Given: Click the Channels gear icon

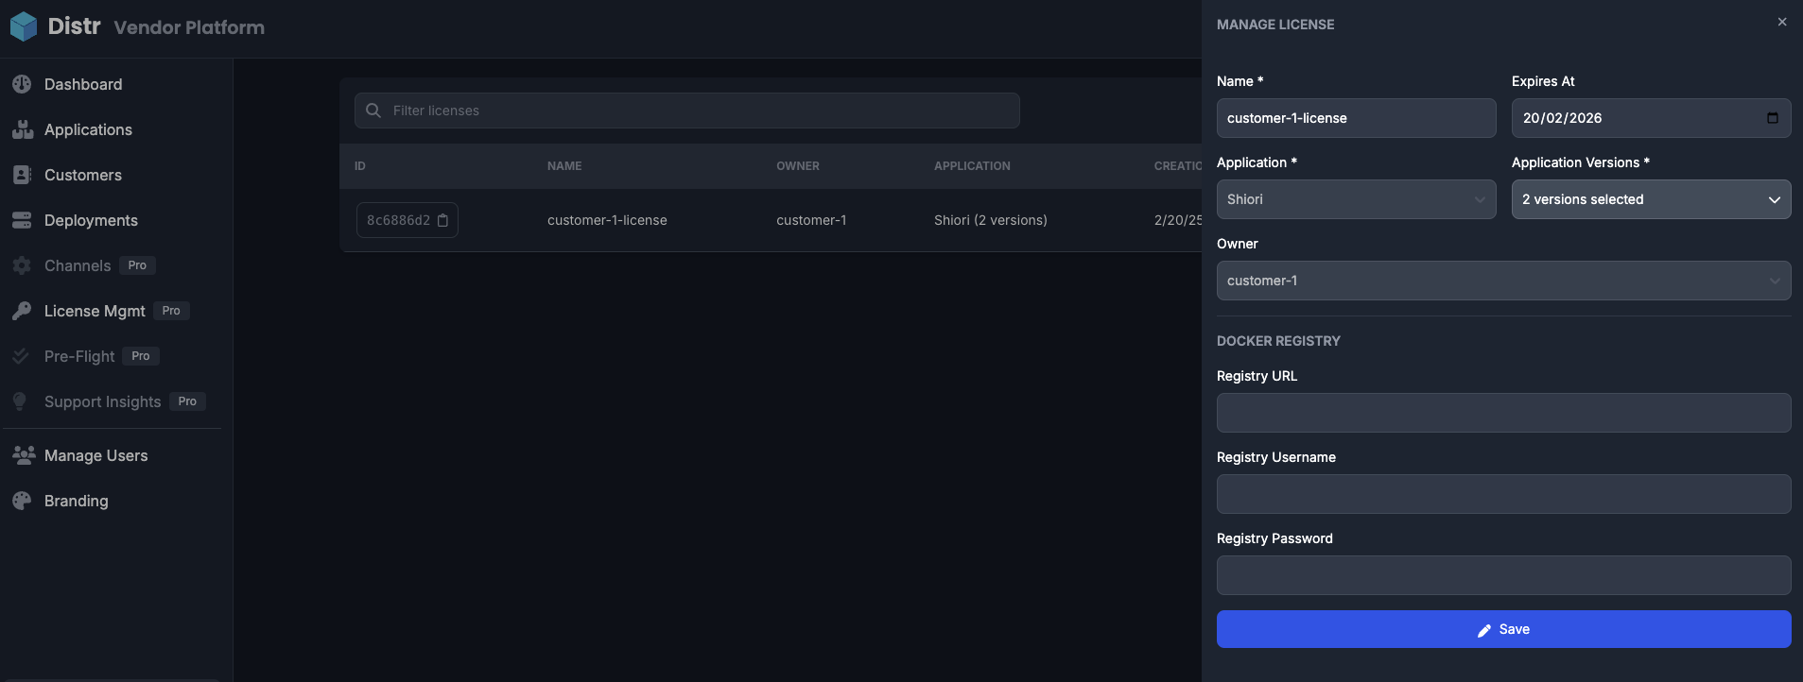Looking at the screenshot, I should pos(22,265).
